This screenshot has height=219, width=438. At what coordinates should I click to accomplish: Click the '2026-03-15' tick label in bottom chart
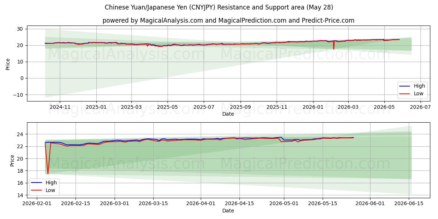tap(153, 204)
